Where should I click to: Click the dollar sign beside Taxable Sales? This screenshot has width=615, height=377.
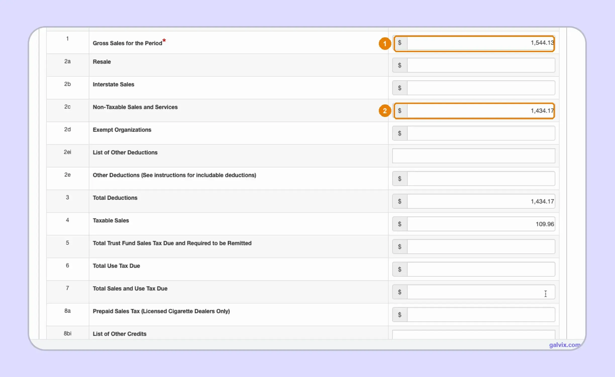400,224
